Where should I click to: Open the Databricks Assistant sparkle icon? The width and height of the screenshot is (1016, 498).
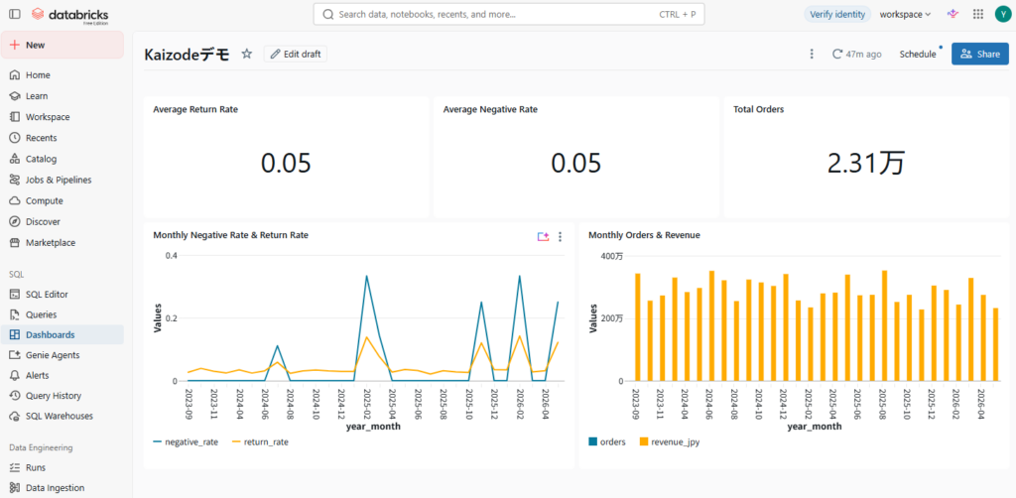pos(952,14)
